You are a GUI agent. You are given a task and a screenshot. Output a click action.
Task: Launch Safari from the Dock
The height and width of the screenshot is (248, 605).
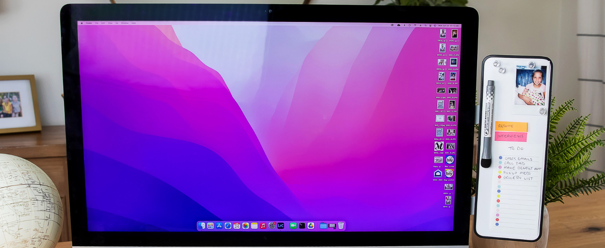pyautogui.click(x=228, y=226)
